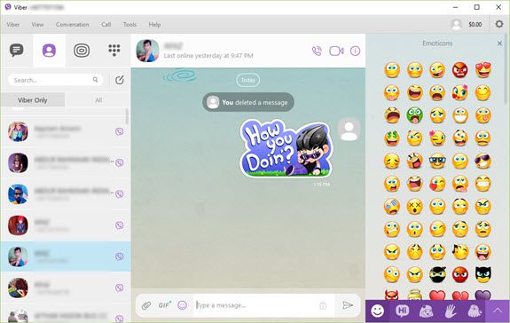Insert the heart-eyes emoticon
This screenshot has height=323, width=510.
tap(483, 69)
